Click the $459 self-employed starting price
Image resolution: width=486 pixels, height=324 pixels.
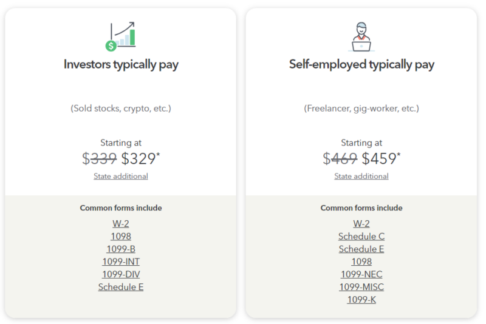381,159
